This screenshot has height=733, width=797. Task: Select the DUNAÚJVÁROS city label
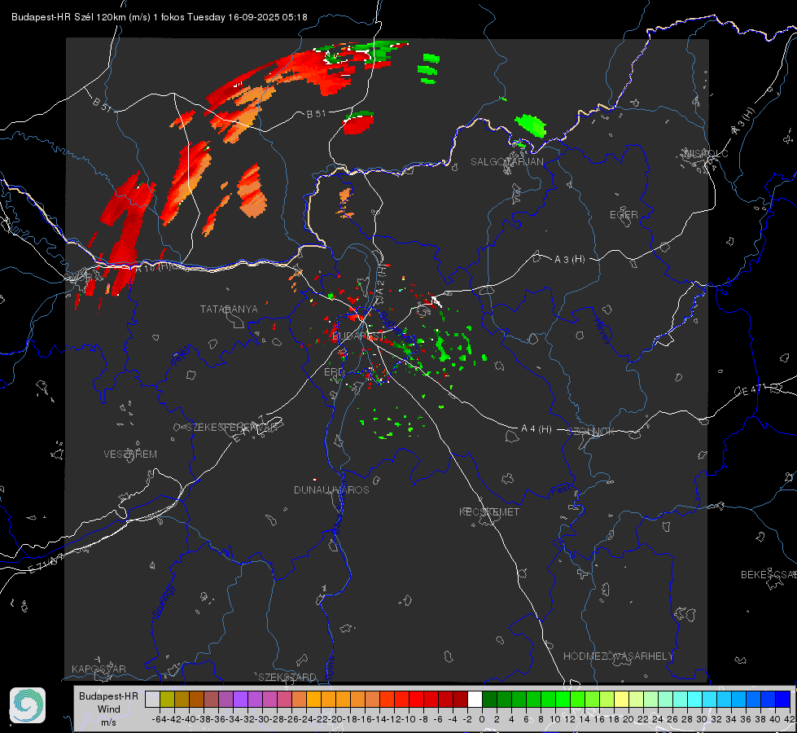pyautogui.click(x=331, y=489)
